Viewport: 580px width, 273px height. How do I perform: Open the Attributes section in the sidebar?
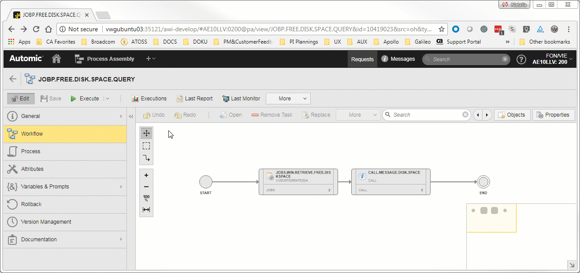coord(65,169)
